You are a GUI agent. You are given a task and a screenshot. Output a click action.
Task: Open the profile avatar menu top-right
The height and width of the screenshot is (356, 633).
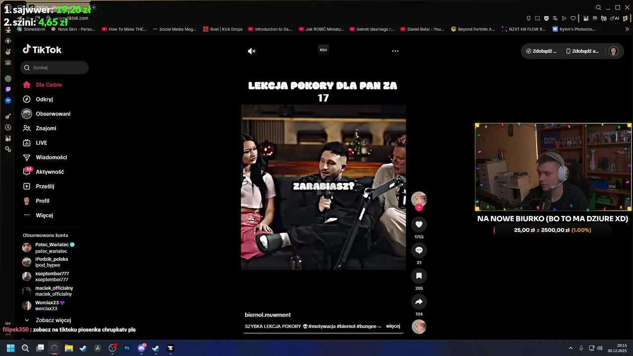(613, 51)
